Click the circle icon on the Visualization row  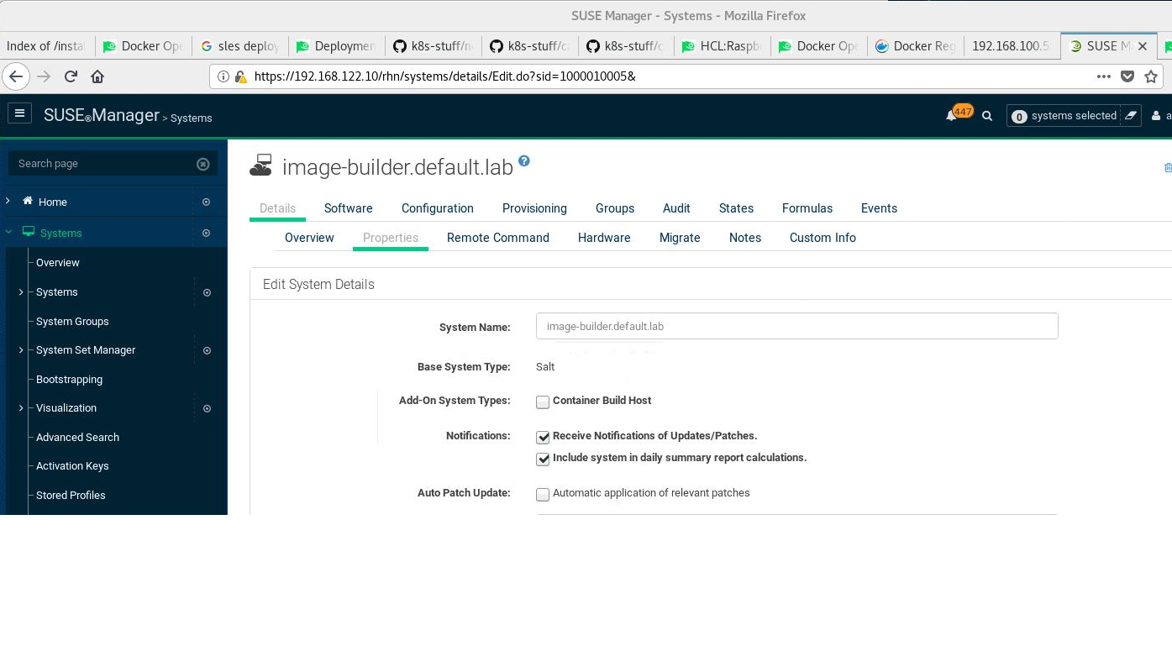click(x=207, y=409)
